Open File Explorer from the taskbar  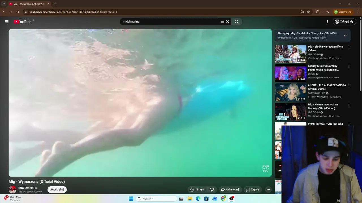click(x=190, y=198)
